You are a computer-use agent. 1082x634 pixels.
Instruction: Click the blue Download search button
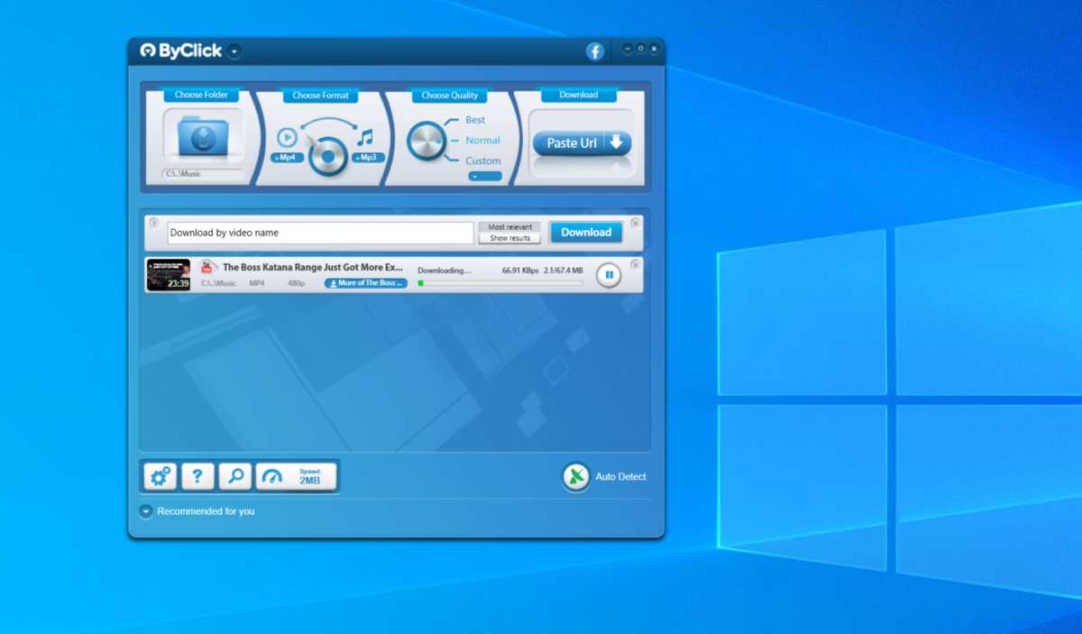tap(586, 232)
